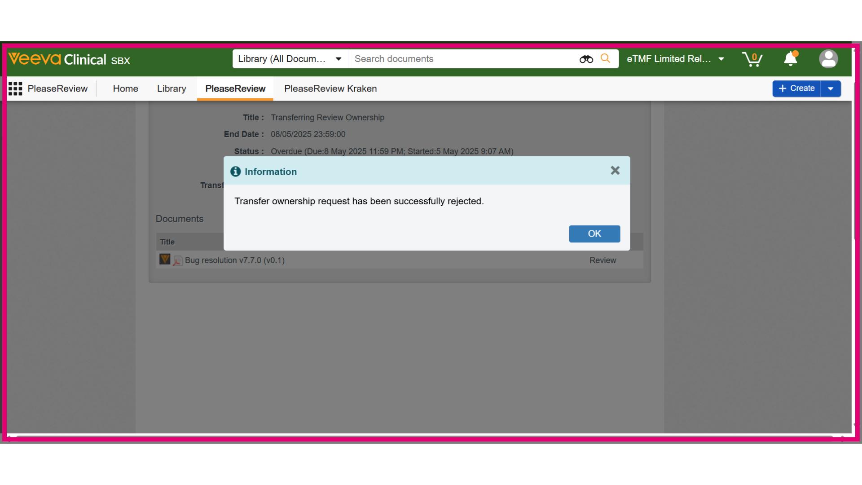Viewport: 862px width, 485px height.
Task: Click the blue info icon in dialog header
Action: point(235,172)
